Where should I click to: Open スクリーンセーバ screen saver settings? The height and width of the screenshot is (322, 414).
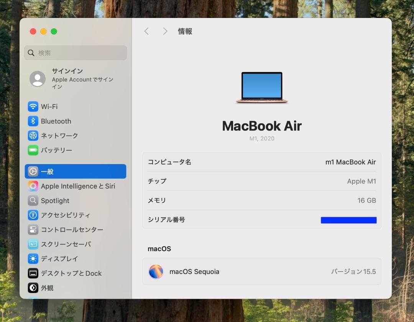point(33,244)
